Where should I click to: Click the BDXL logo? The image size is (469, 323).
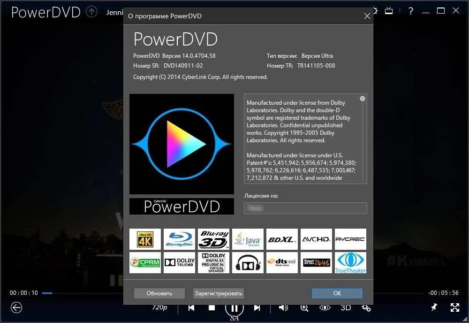282,239
